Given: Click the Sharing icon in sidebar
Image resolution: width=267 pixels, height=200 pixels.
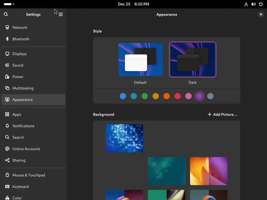Looking at the screenshot, I should tap(7, 160).
